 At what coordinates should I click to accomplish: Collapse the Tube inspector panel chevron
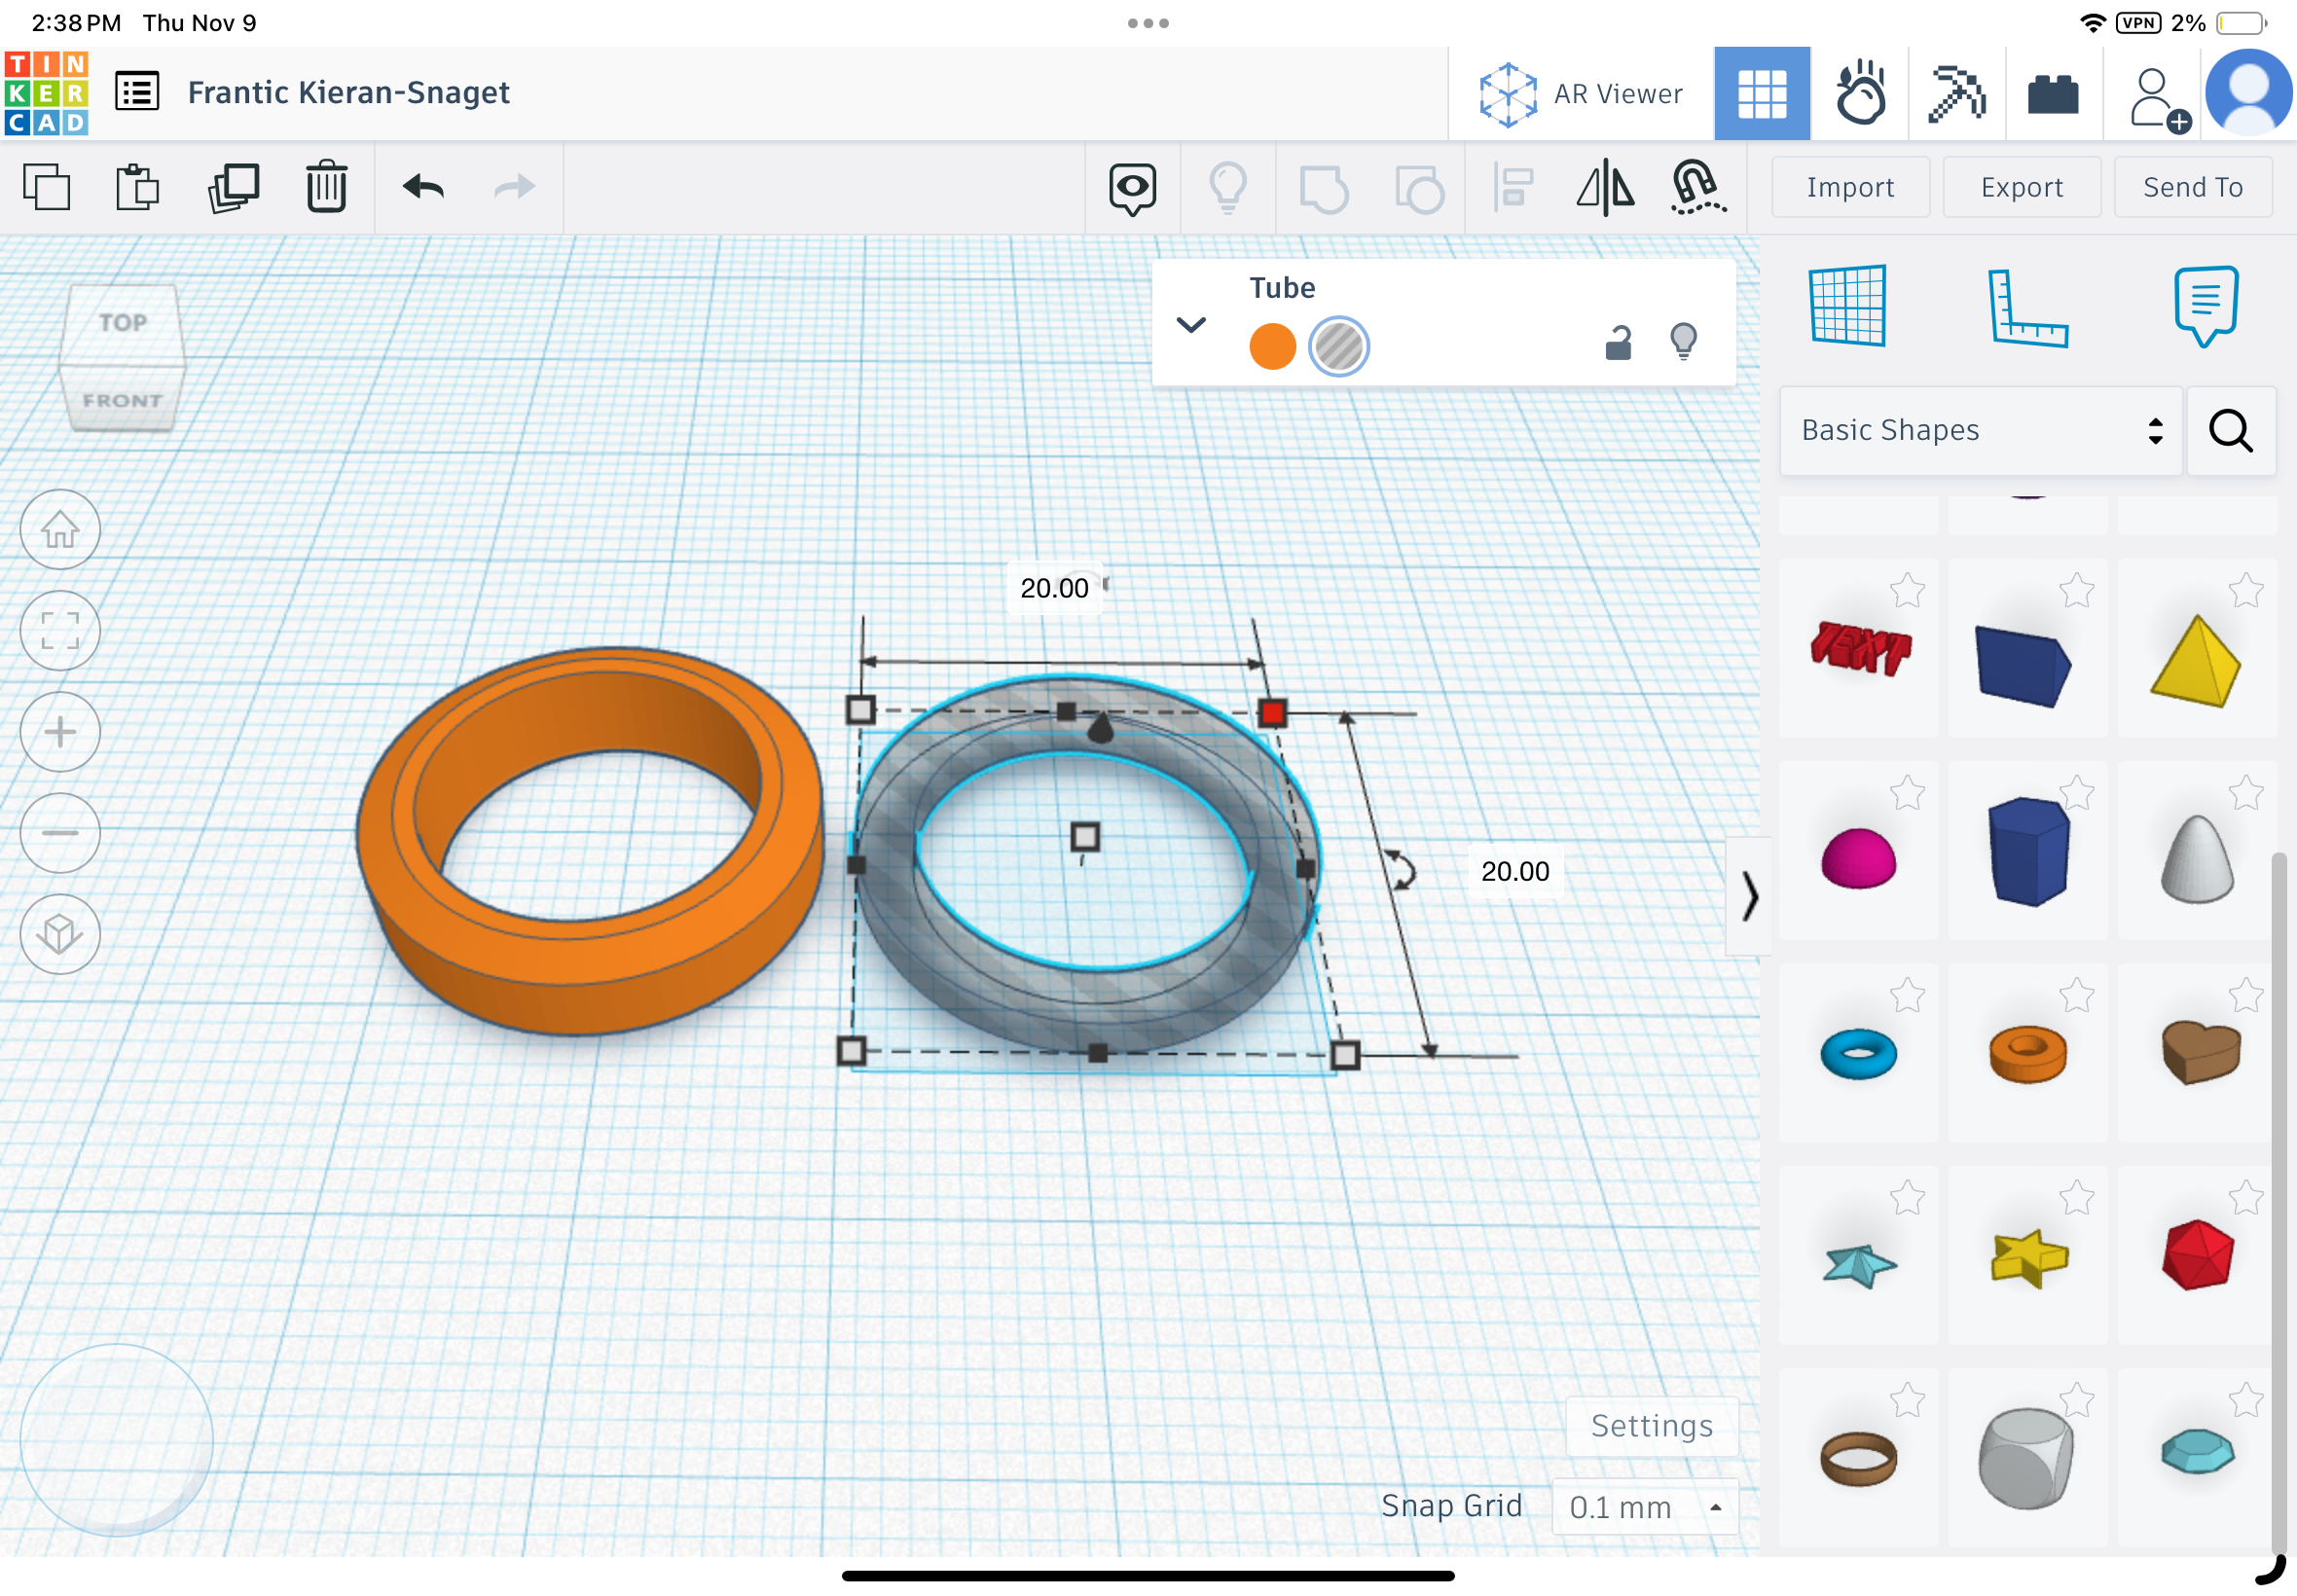pos(1190,325)
